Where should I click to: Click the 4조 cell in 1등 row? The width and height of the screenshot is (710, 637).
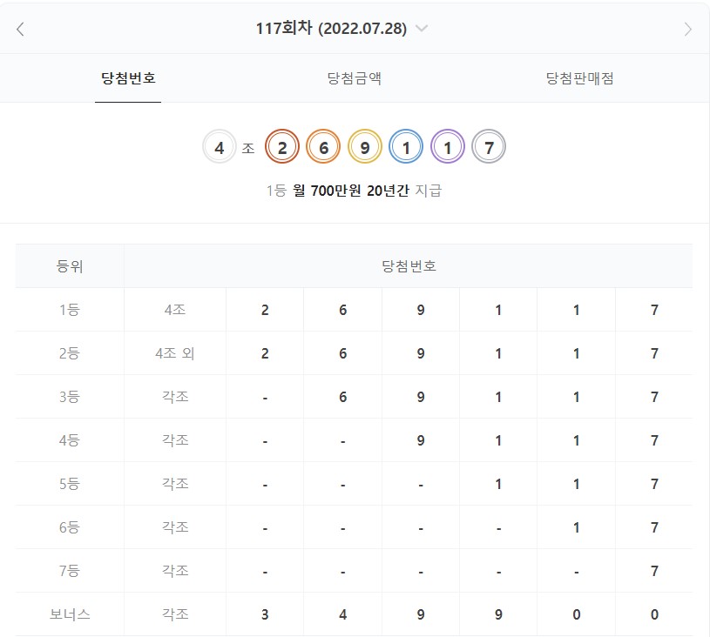click(175, 310)
